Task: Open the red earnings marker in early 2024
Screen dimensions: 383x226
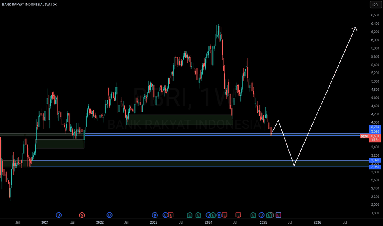Action: click(x=225, y=215)
